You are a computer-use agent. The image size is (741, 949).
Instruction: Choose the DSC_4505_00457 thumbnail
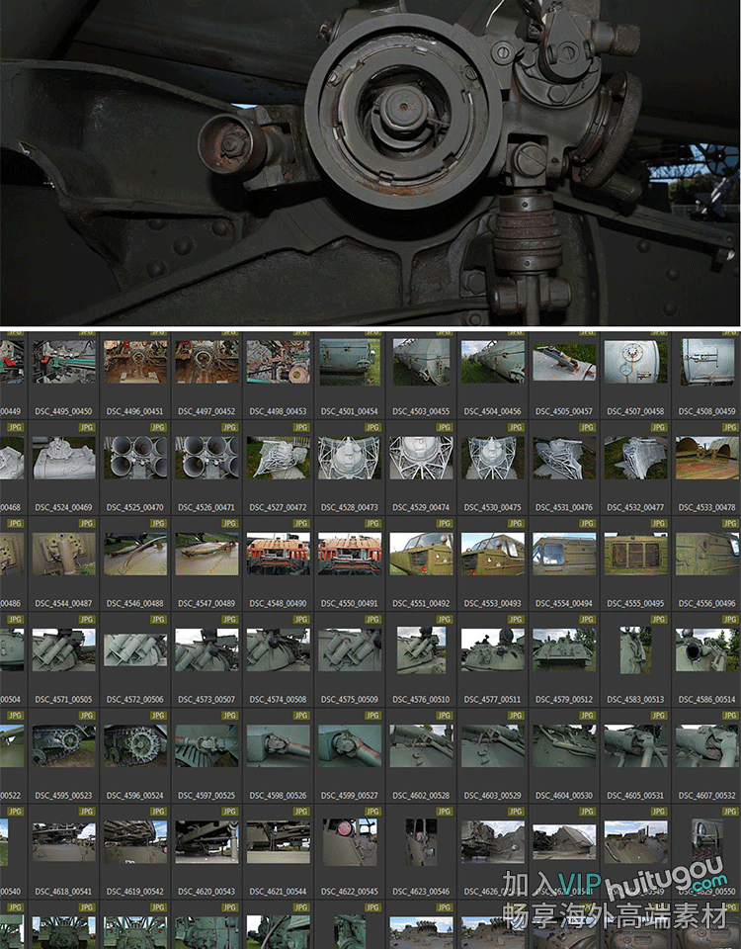564,362
